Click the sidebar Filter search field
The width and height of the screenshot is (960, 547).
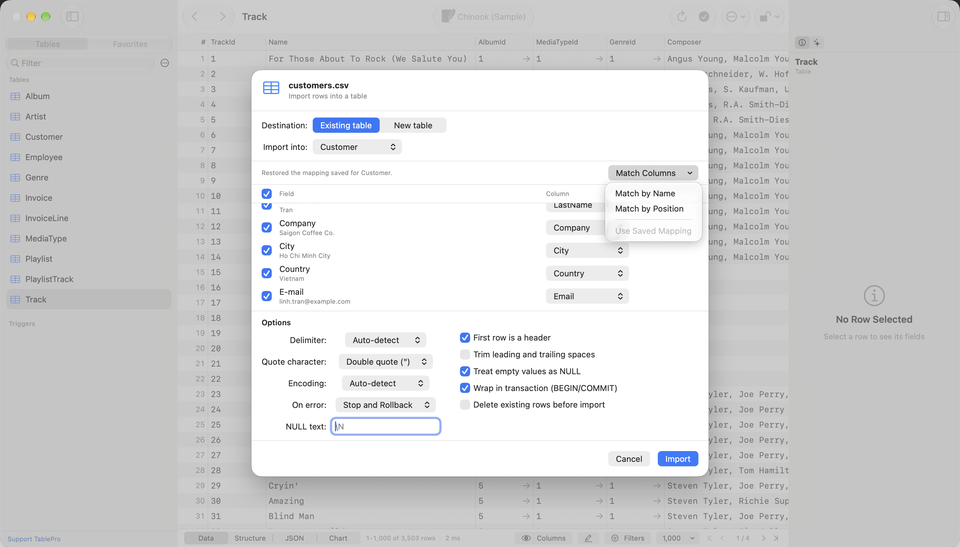click(80, 63)
